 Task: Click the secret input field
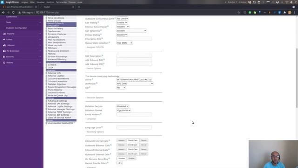pyautogui.click(x=134, y=79)
